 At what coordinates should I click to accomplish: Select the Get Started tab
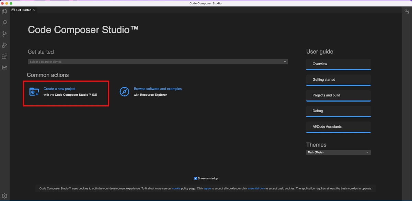click(x=24, y=10)
